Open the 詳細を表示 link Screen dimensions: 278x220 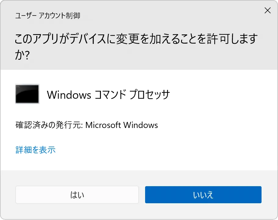35,150
